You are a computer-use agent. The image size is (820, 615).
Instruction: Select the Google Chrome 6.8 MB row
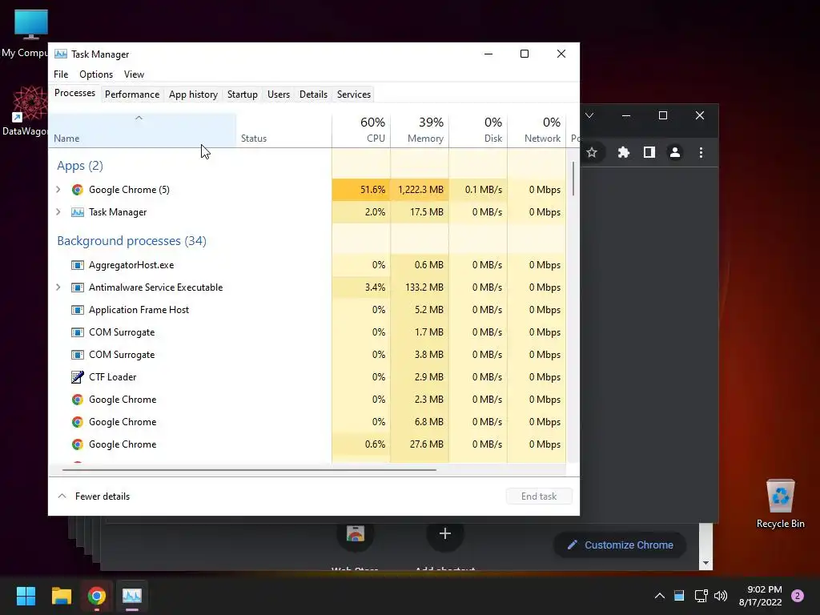click(x=307, y=422)
